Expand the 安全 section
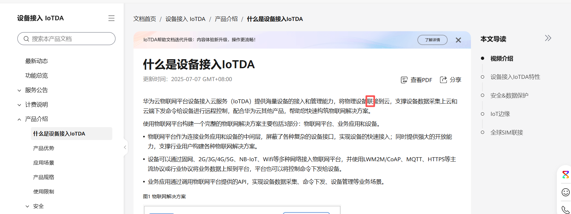The image size is (571, 214). tap(27, 206)
